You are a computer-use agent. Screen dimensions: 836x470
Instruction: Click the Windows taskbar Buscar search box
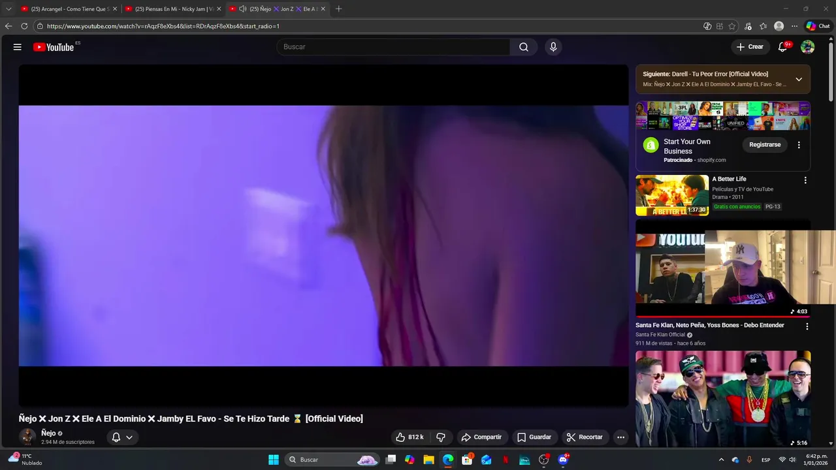[x=333, y=460]
